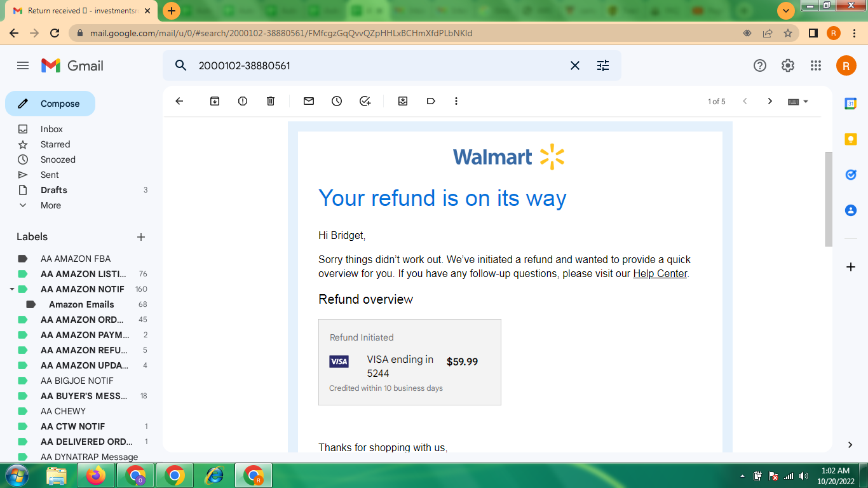
Task: Open the taskbar clock and date
Action: (835, 475)
